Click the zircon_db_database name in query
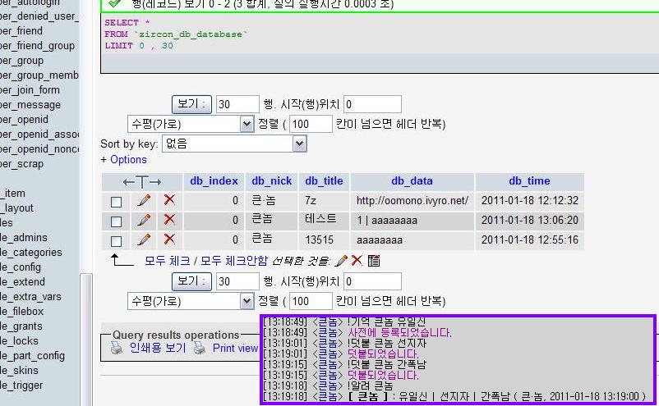 click(x=191, y=34)
